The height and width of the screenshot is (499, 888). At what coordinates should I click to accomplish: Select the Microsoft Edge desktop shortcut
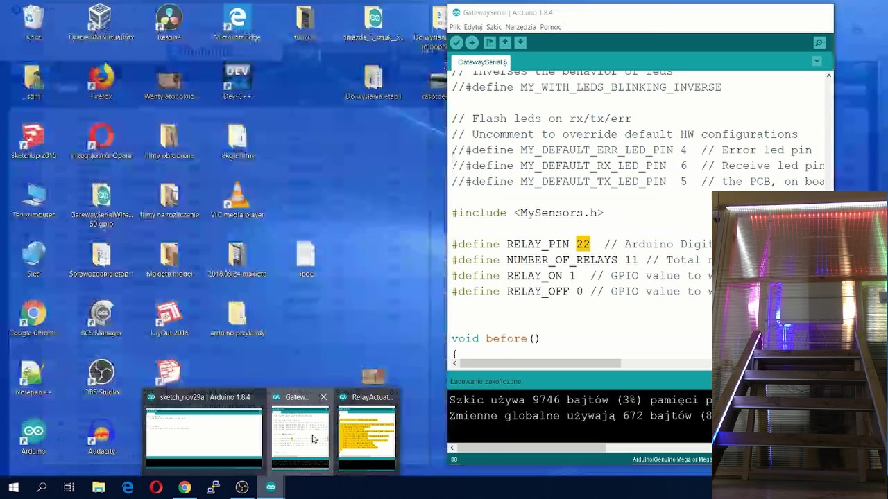237,23
